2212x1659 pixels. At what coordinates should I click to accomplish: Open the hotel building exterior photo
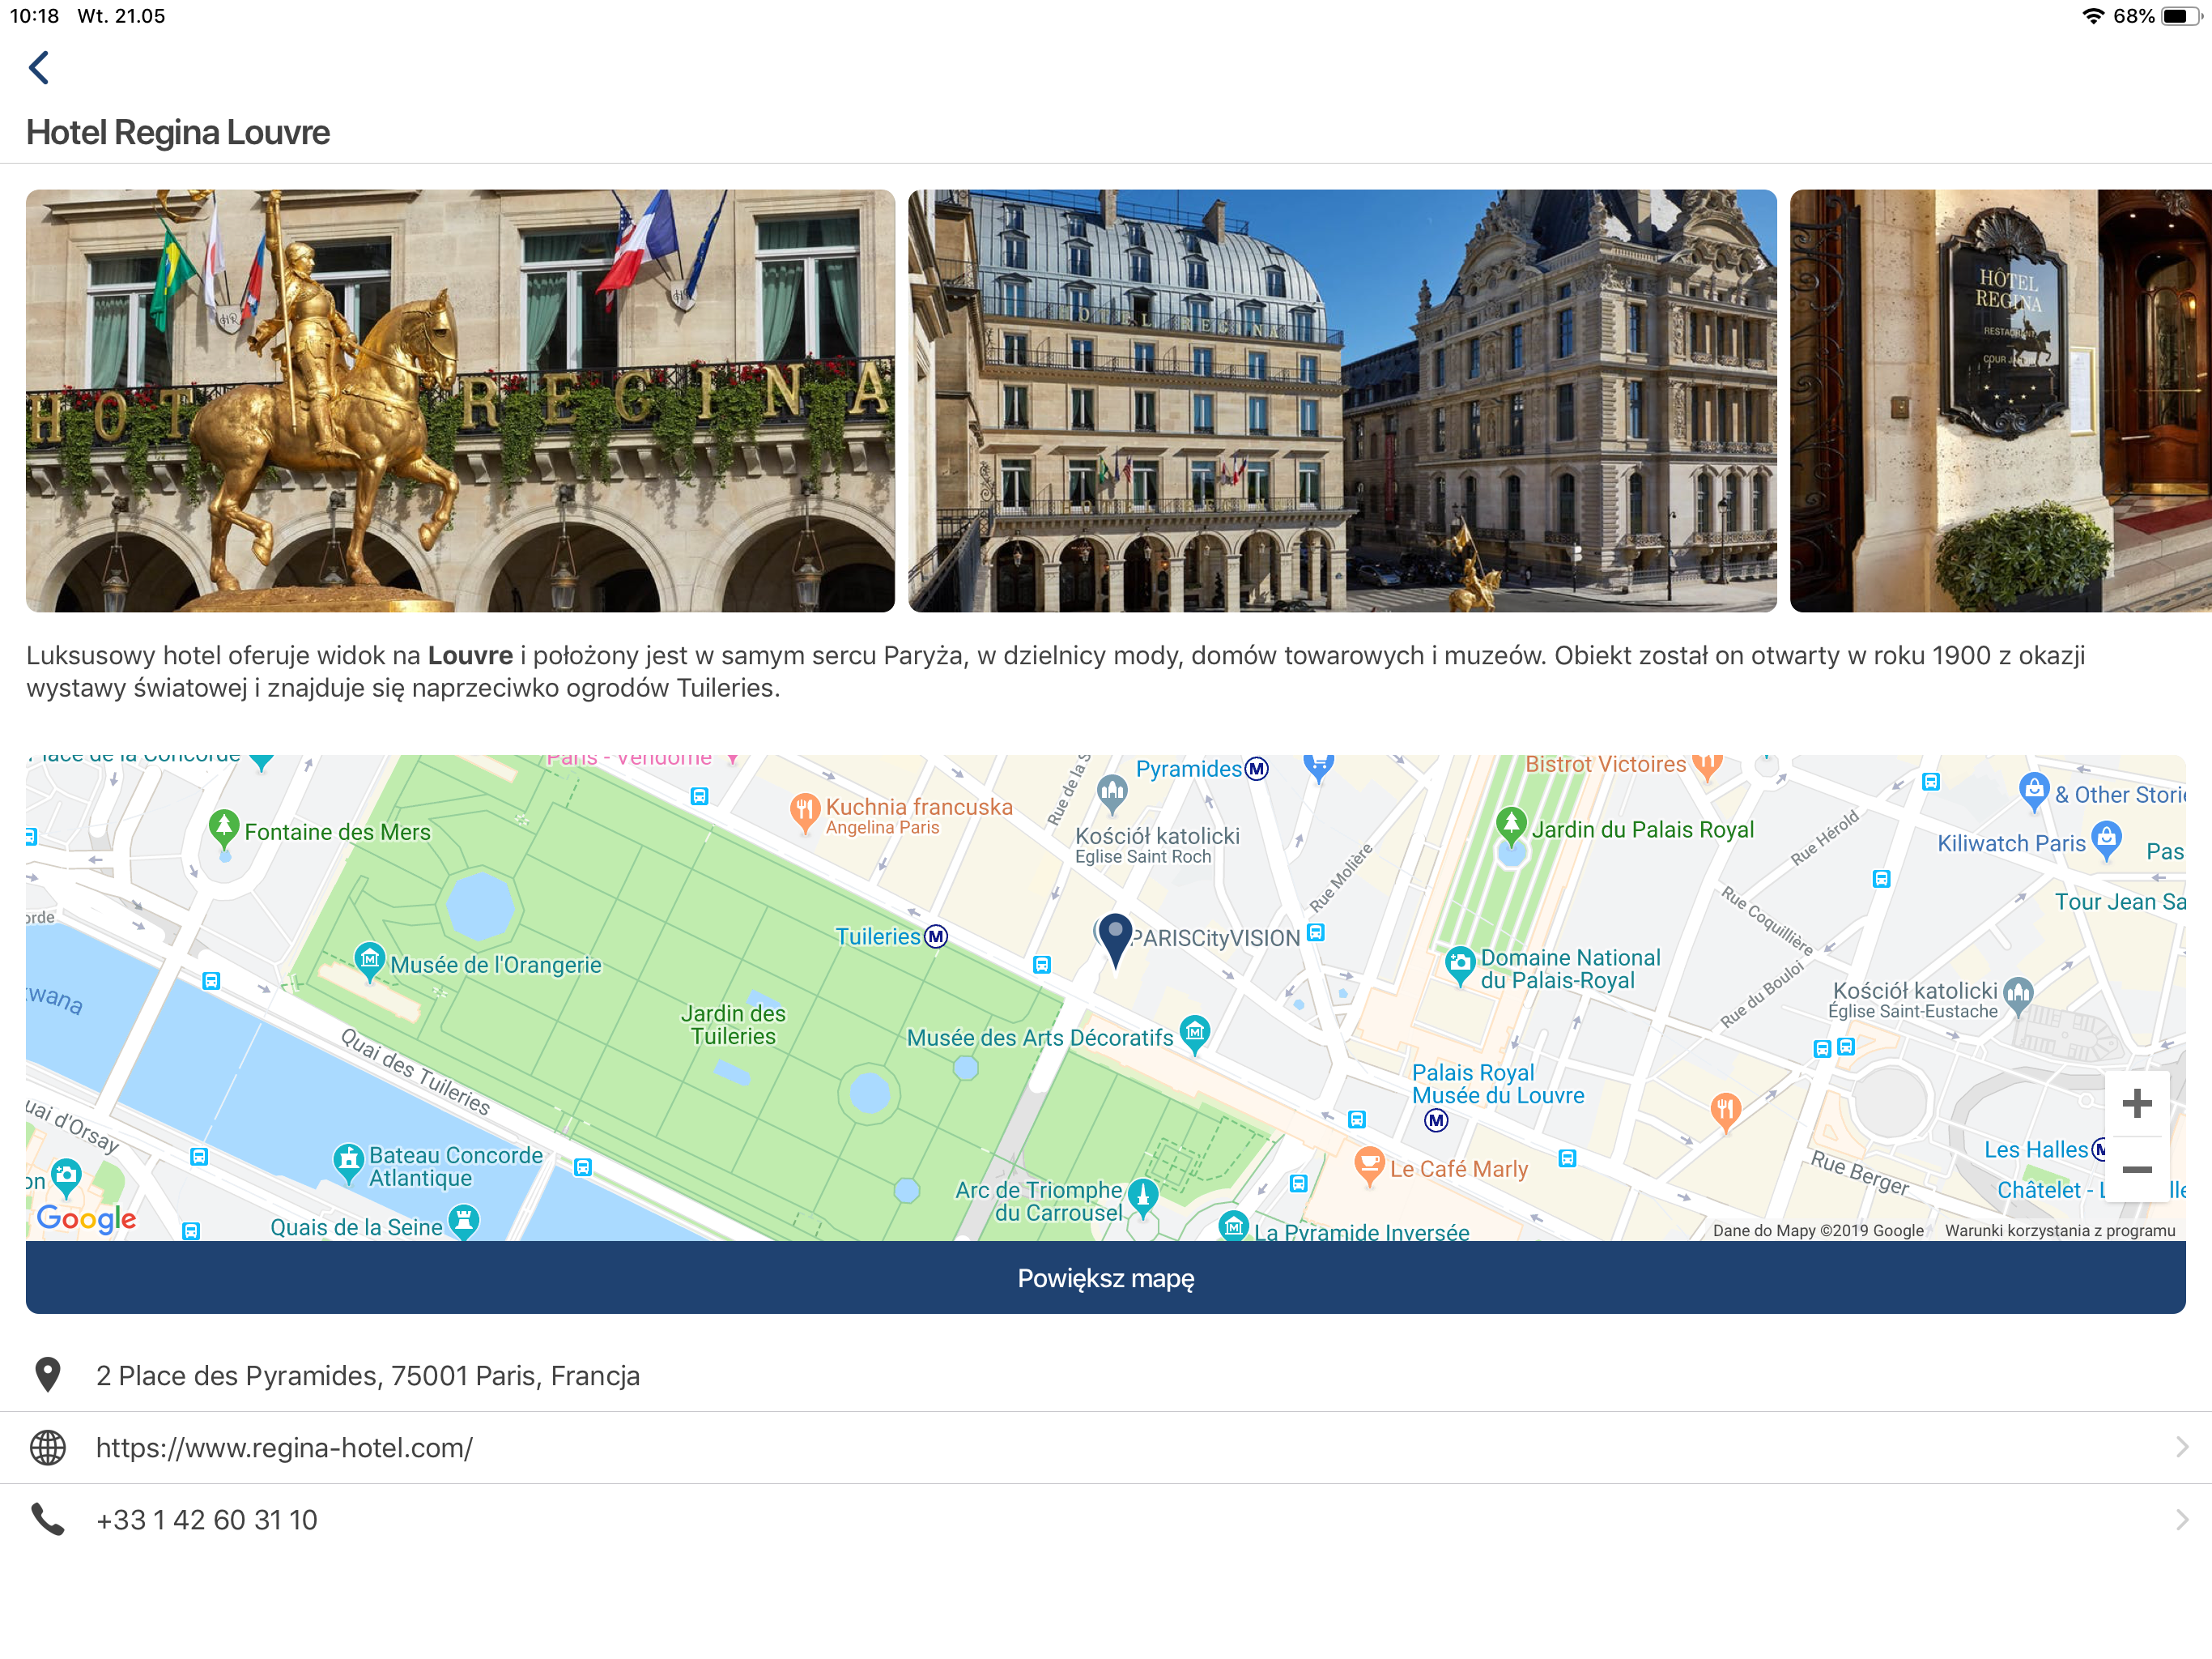(1342, 400)
